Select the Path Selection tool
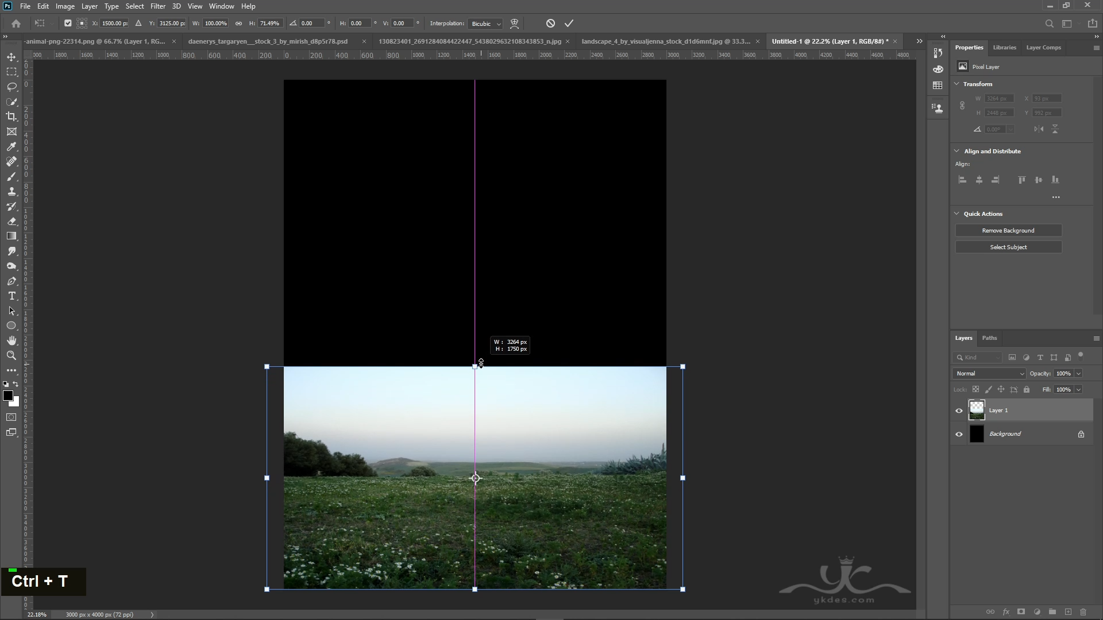 pyautogui.click(x=11, y=311)
